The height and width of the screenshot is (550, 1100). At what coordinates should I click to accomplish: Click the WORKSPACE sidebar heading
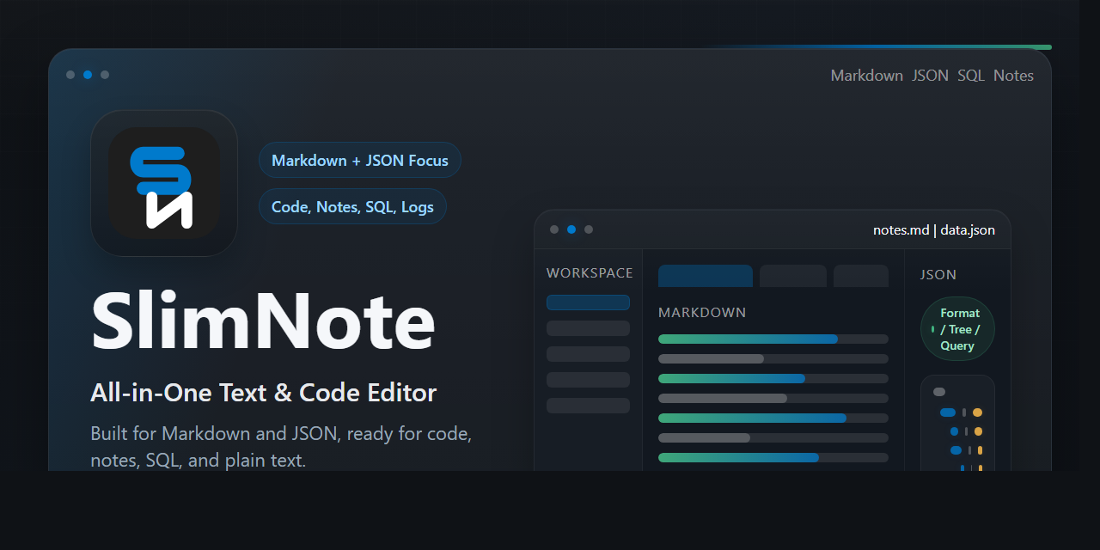click(x=590, y=273)
